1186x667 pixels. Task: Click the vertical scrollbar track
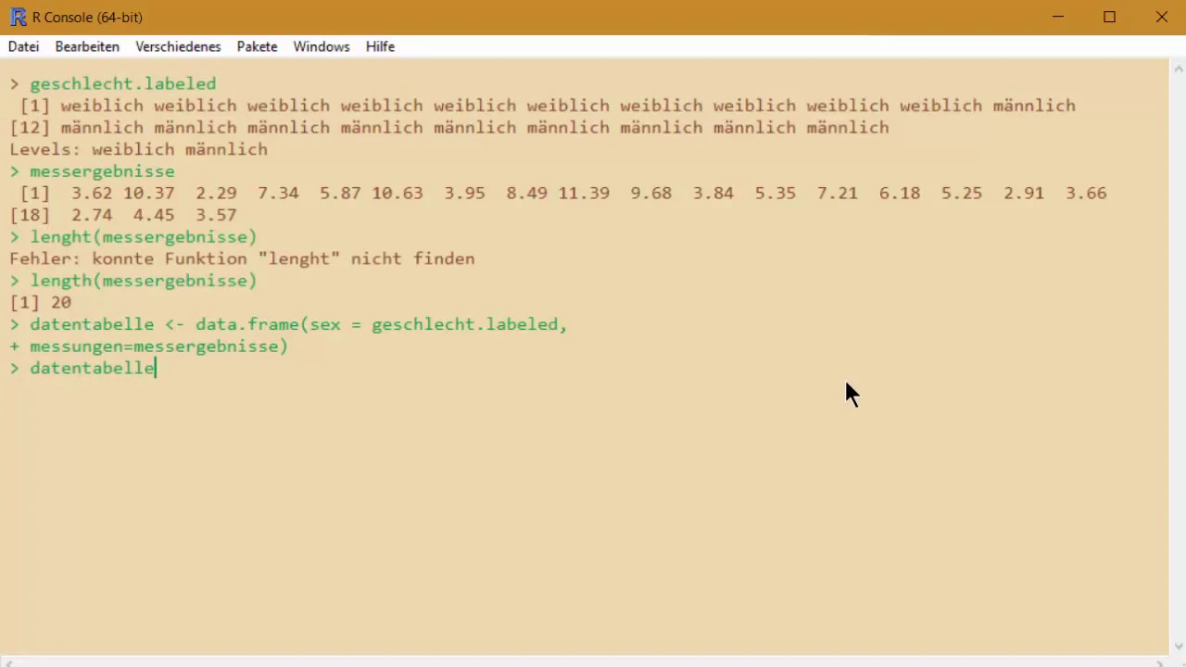[1179, 358]
